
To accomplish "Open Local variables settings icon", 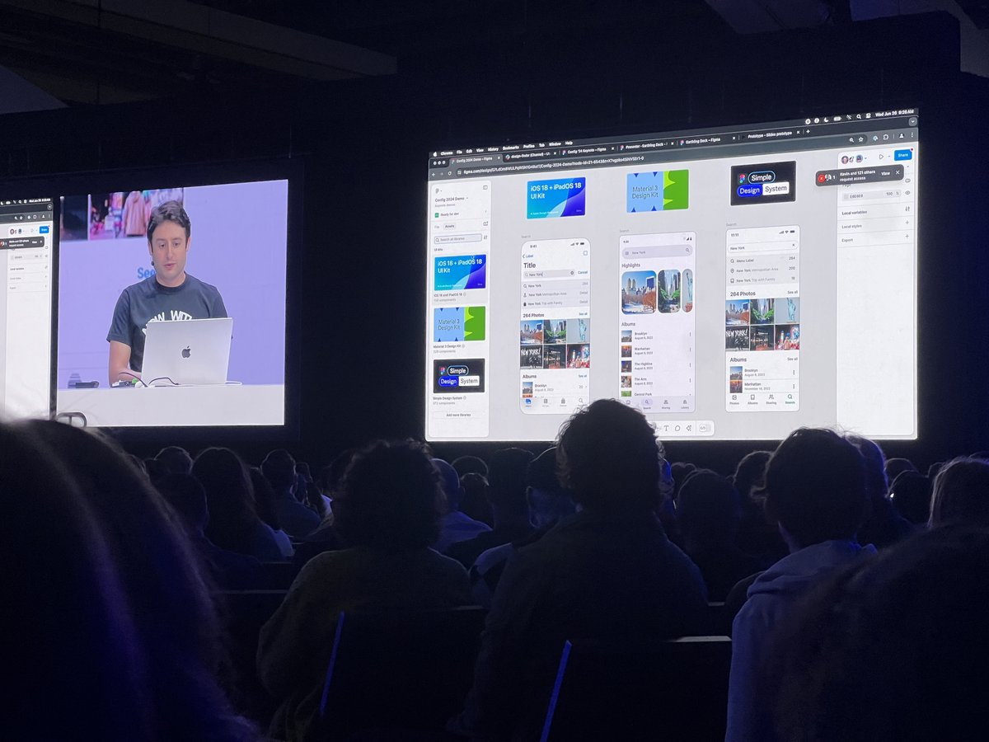I will [x=907, y=209].
